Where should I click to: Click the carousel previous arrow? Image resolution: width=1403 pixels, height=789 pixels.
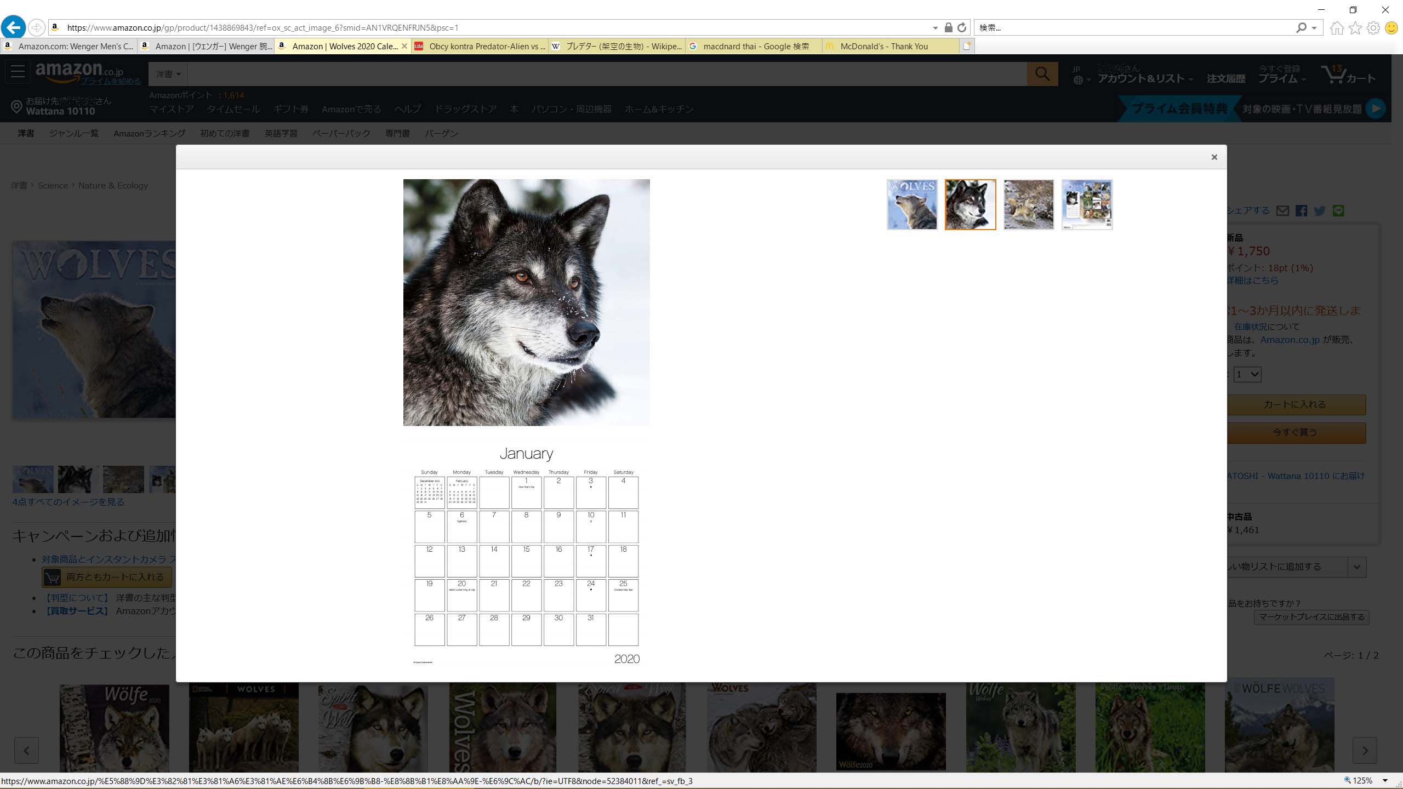pos(26,751)
